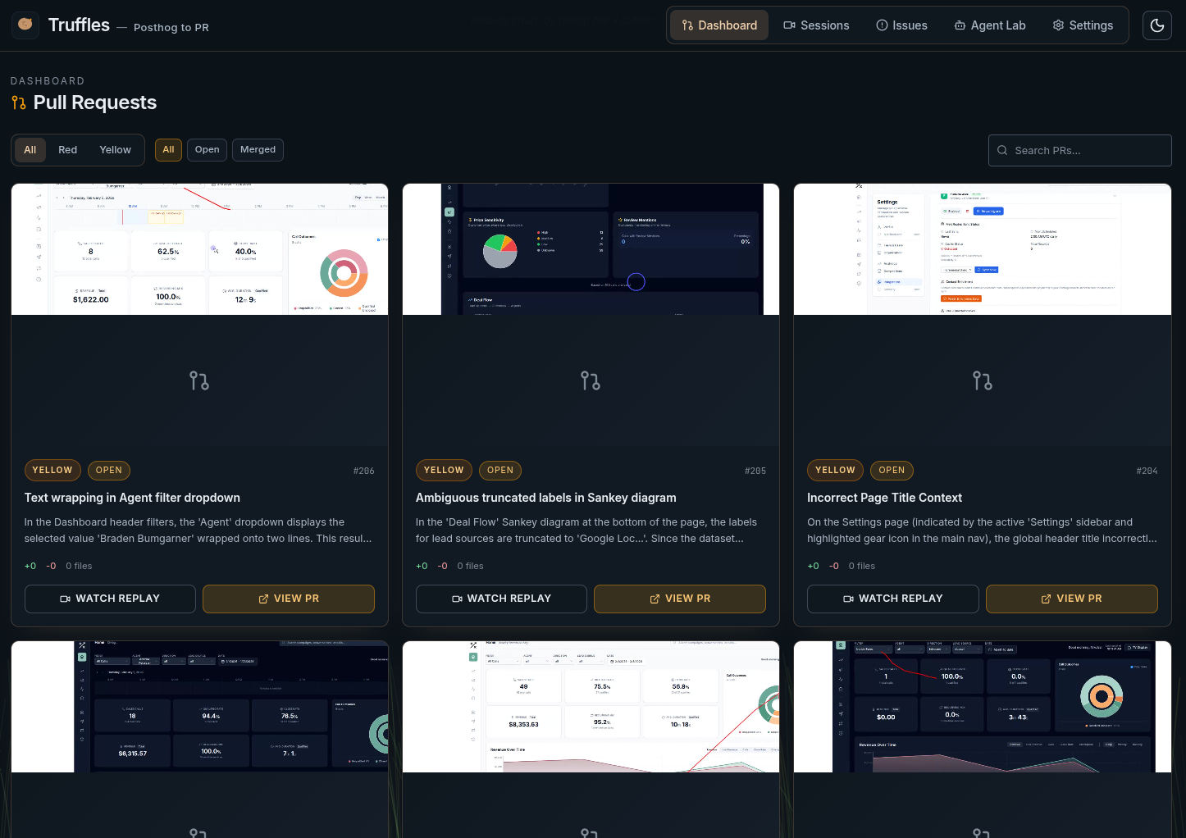This screenshot has height=838, width=1186.
Task: Open VIEW PR for Incorrect Page Title Context
Action: pyautogui.click(x=1071, y=599)
